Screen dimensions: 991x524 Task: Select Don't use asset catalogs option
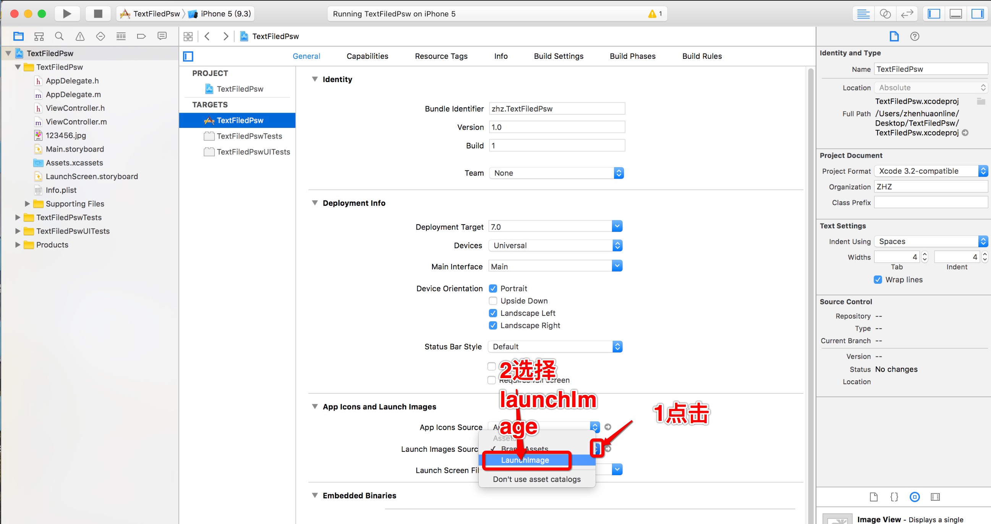pos(537,479)
